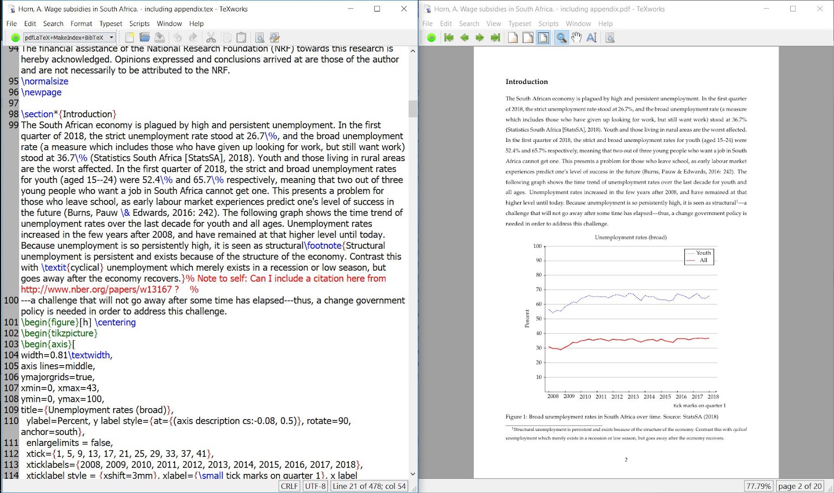Open the pdfLaTeX+MakeIndex+BibTeX engine dropdown
Viewport: 834px width, 493px height.
(x=69, y=38)
